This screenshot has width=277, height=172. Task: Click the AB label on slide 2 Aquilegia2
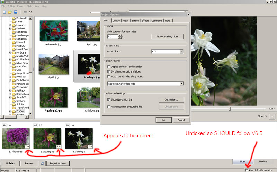point(36,125)
